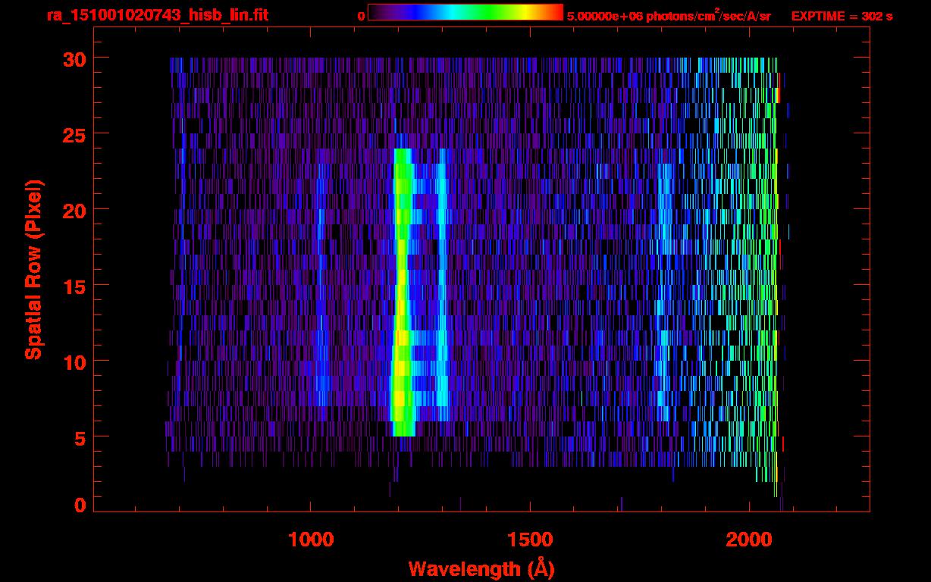Image resolution: width=931 pixels, height=582 pixels.
Task: Click the 1000 wavelength tick label
Action: click(311, 540)
